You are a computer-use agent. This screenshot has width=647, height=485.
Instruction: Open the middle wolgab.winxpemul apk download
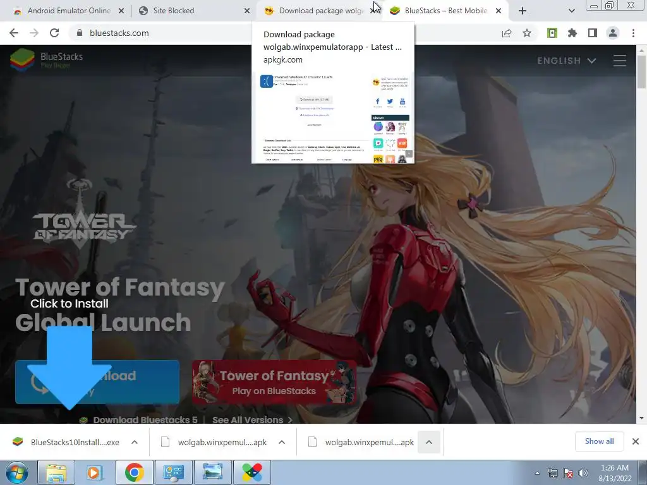point(214,442)
